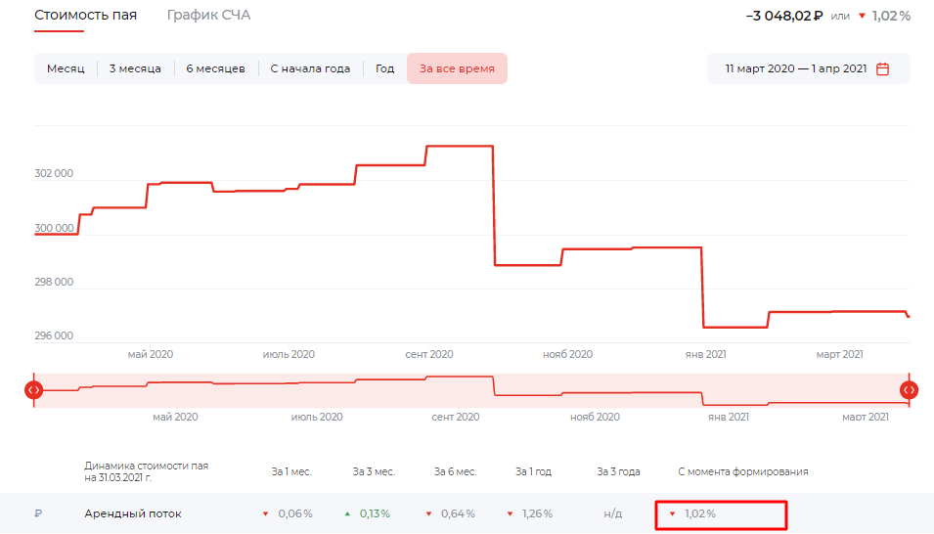Click the red down arrow beside 0,06%

(x=265, y=514)
